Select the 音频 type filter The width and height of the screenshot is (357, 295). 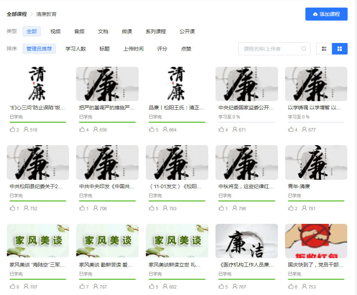click(x=79, y=31)
